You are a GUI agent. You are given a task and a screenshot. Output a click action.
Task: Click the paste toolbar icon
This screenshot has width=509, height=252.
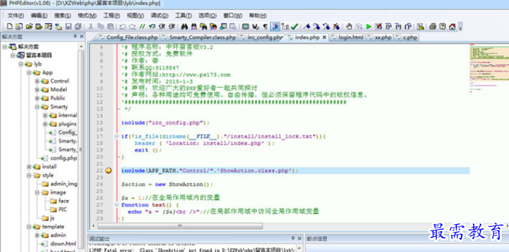(111, 26)
